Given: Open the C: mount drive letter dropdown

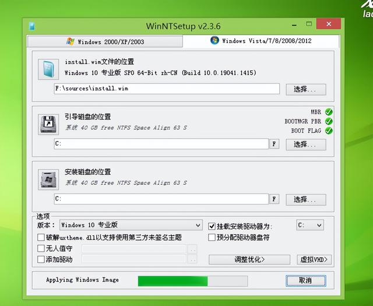Looking at the screenshot, I should click(x=310, y=225).
